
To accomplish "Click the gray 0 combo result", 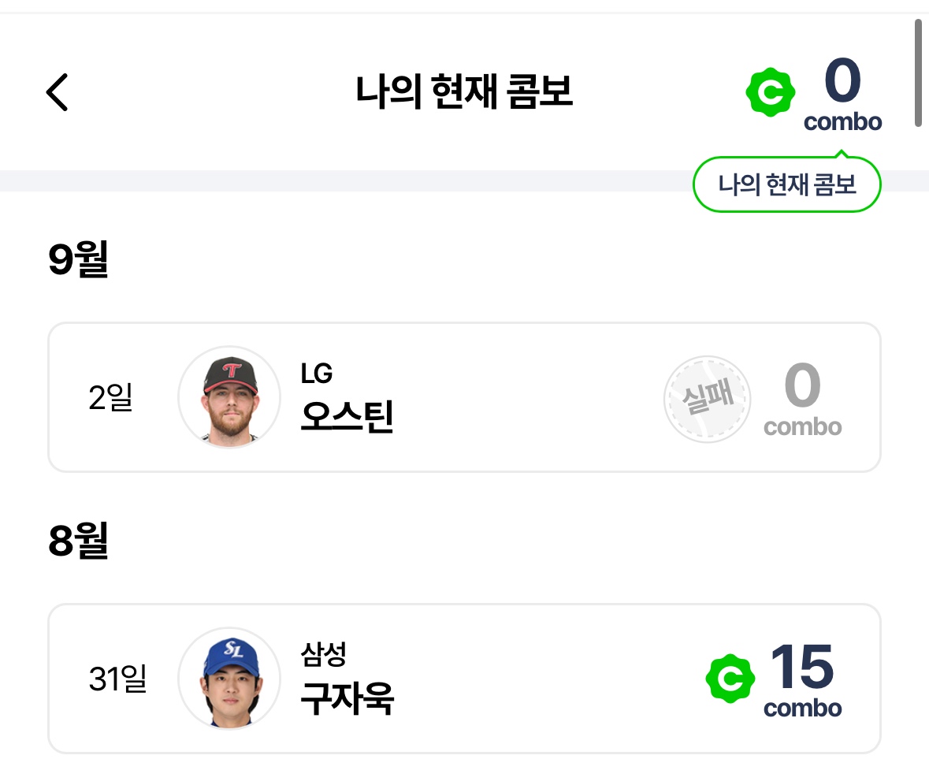I will (802, 399).
